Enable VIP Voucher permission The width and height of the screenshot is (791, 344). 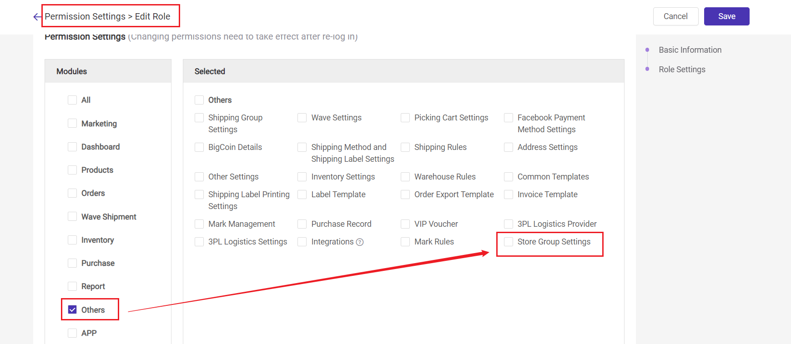pos(405,224)
